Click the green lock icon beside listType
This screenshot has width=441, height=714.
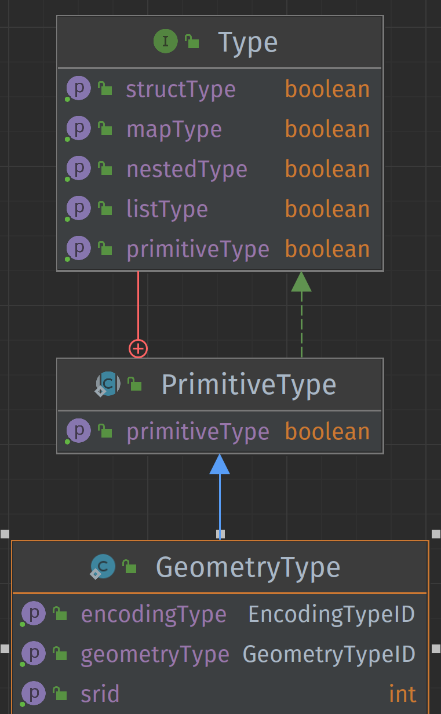(x=105, y=209)
